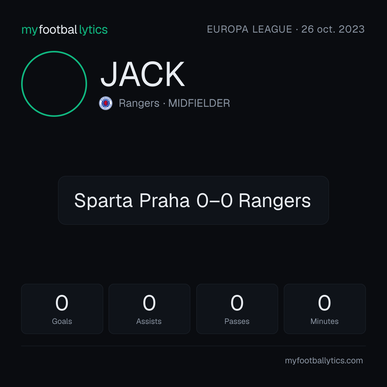Click the Passes label text
Viewport: 387px width, 387px height.
(x=237, y=321)
